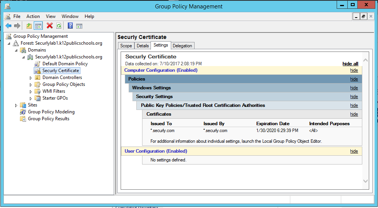Toggle the Show/Hide Console Tree icon
This screenshot has height=208, width=378.
point(38,26)
